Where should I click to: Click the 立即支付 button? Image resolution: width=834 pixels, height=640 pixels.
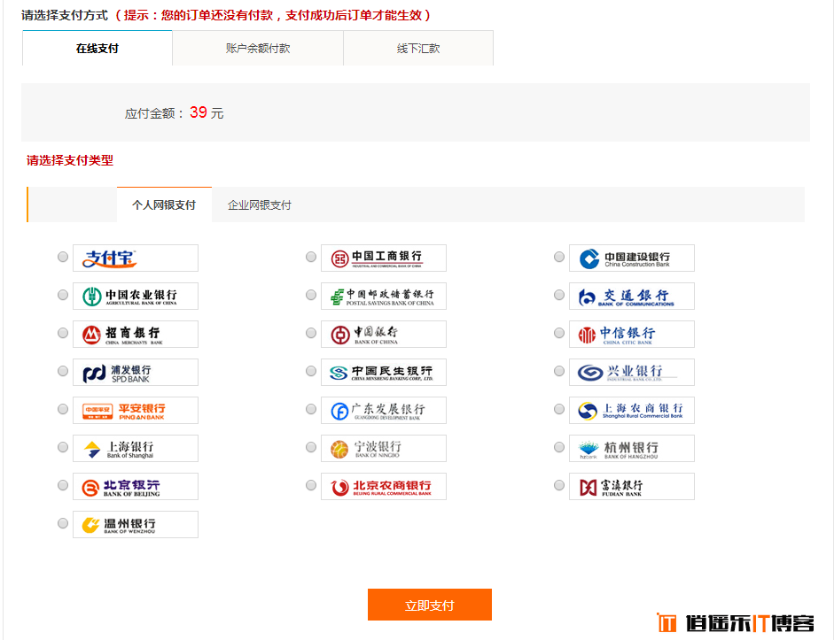430,605
